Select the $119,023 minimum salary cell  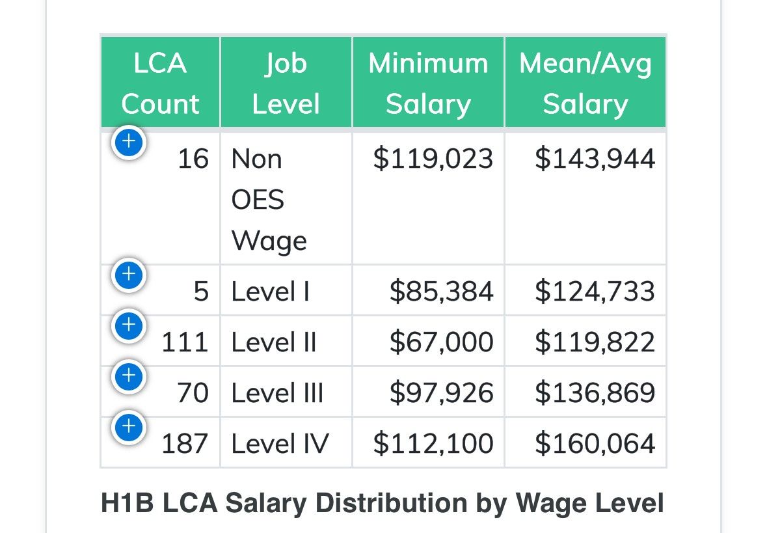[428, 198]
